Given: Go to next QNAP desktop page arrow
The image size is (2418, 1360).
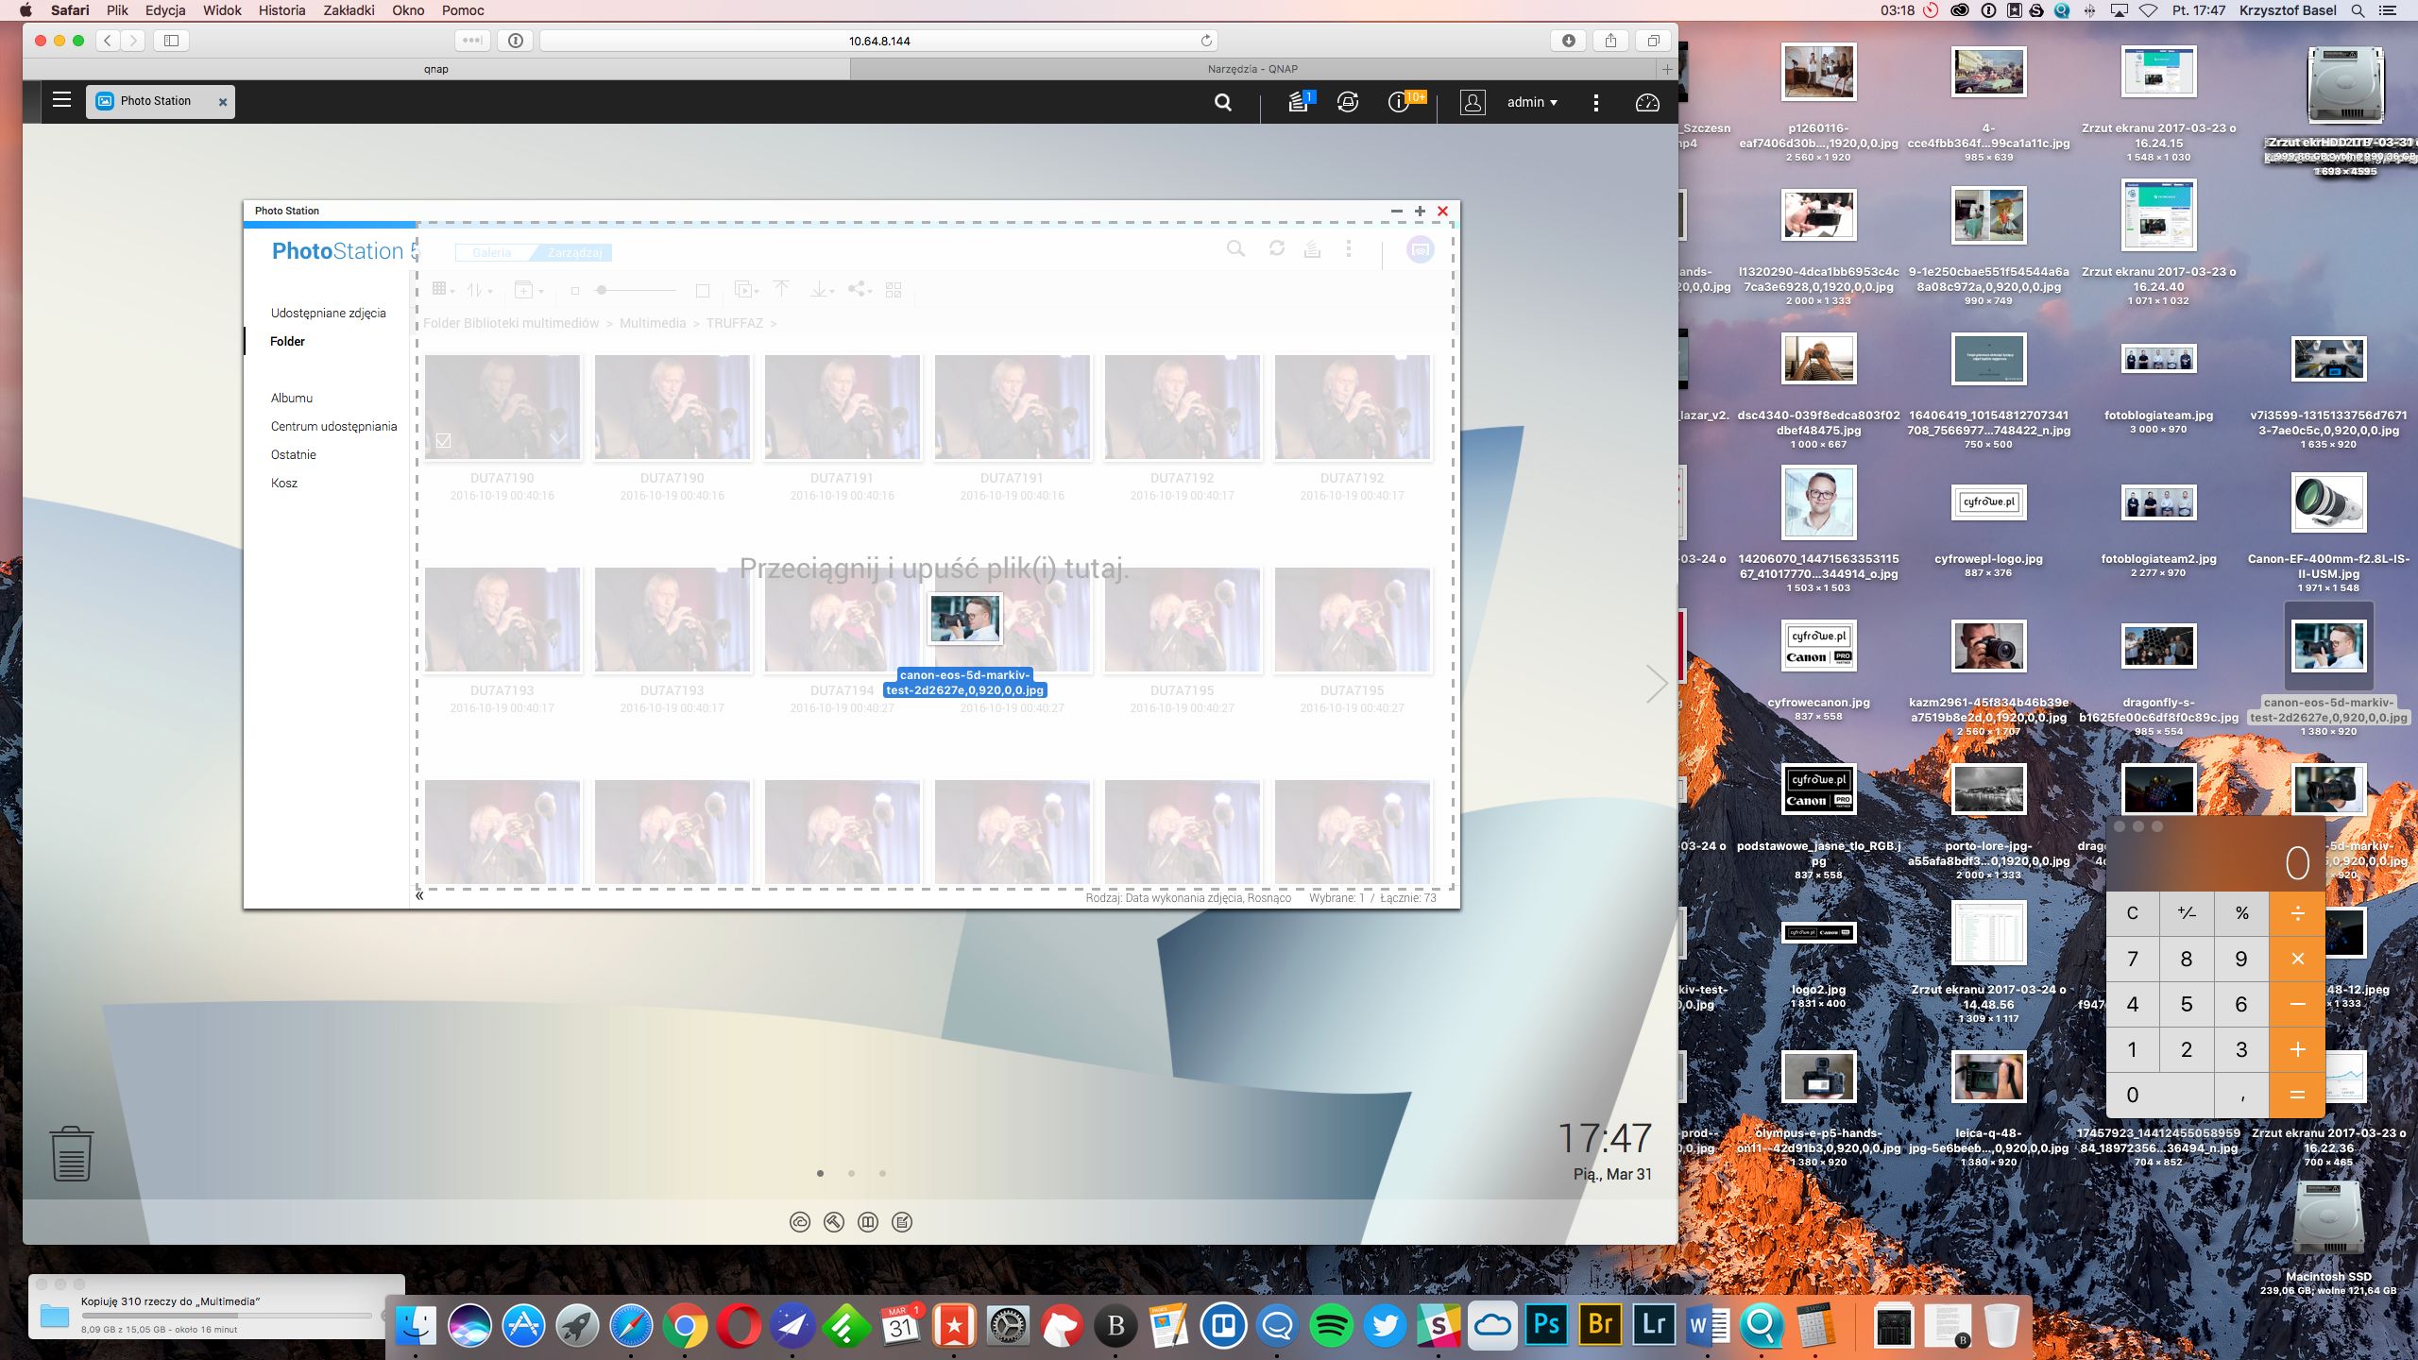Looking at the screenshot, I should click(1656, 683).
